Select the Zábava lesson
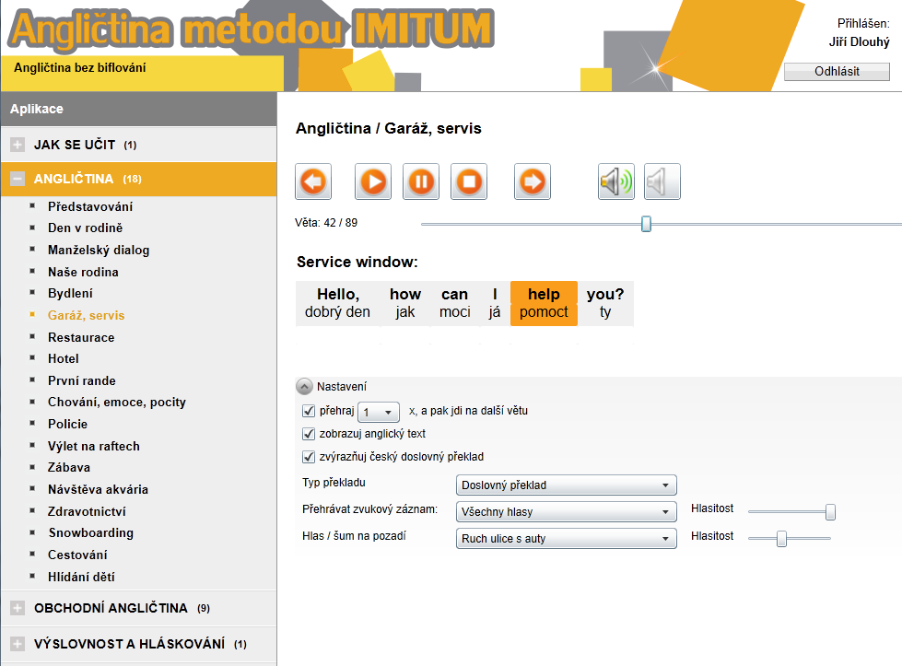The width and height of the screenshot is (902, 666). (69, 468)
